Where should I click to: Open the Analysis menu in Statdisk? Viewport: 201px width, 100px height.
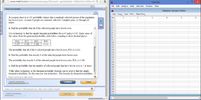tap(125, 6)
